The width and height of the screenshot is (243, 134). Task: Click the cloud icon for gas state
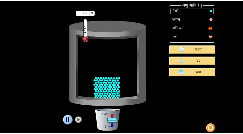point(181,72)
